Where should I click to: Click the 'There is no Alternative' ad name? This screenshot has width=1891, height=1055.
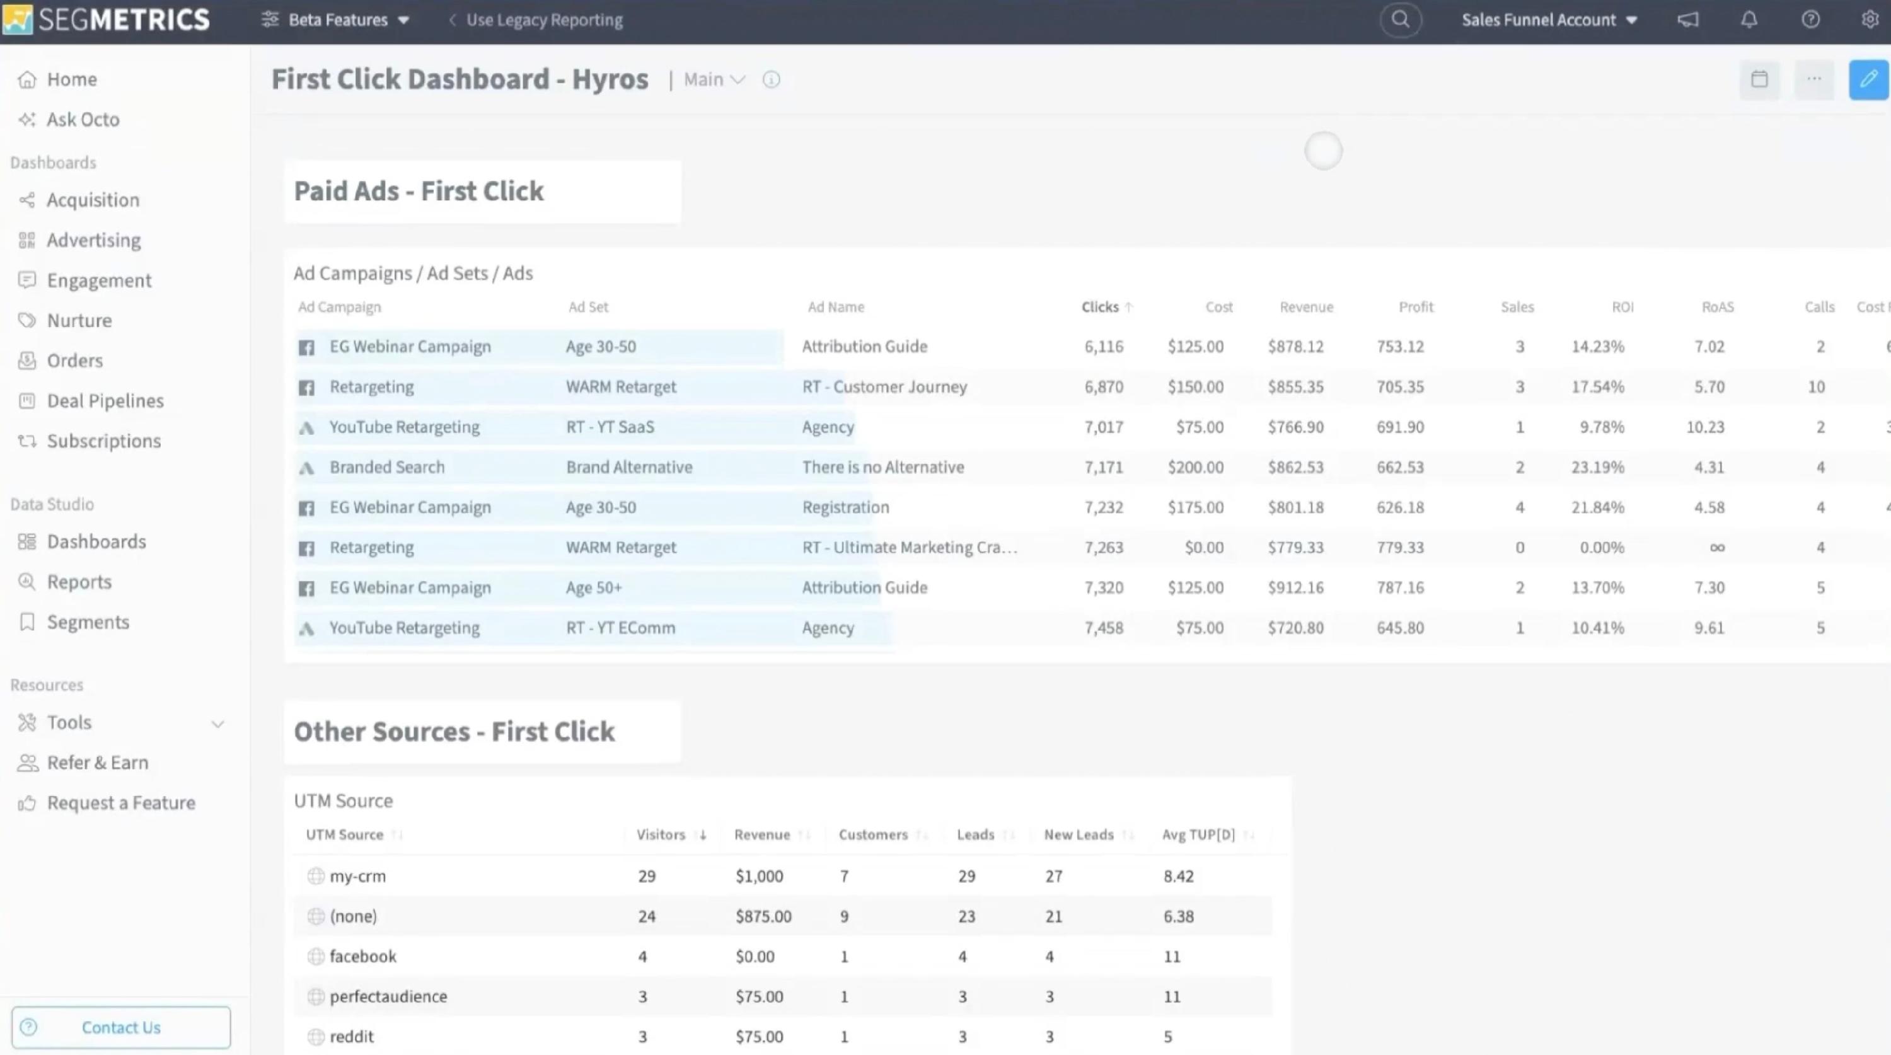882,468
